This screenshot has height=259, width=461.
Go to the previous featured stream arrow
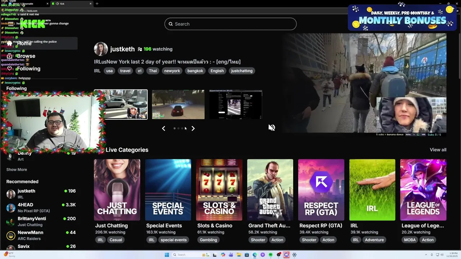point(164,128)
